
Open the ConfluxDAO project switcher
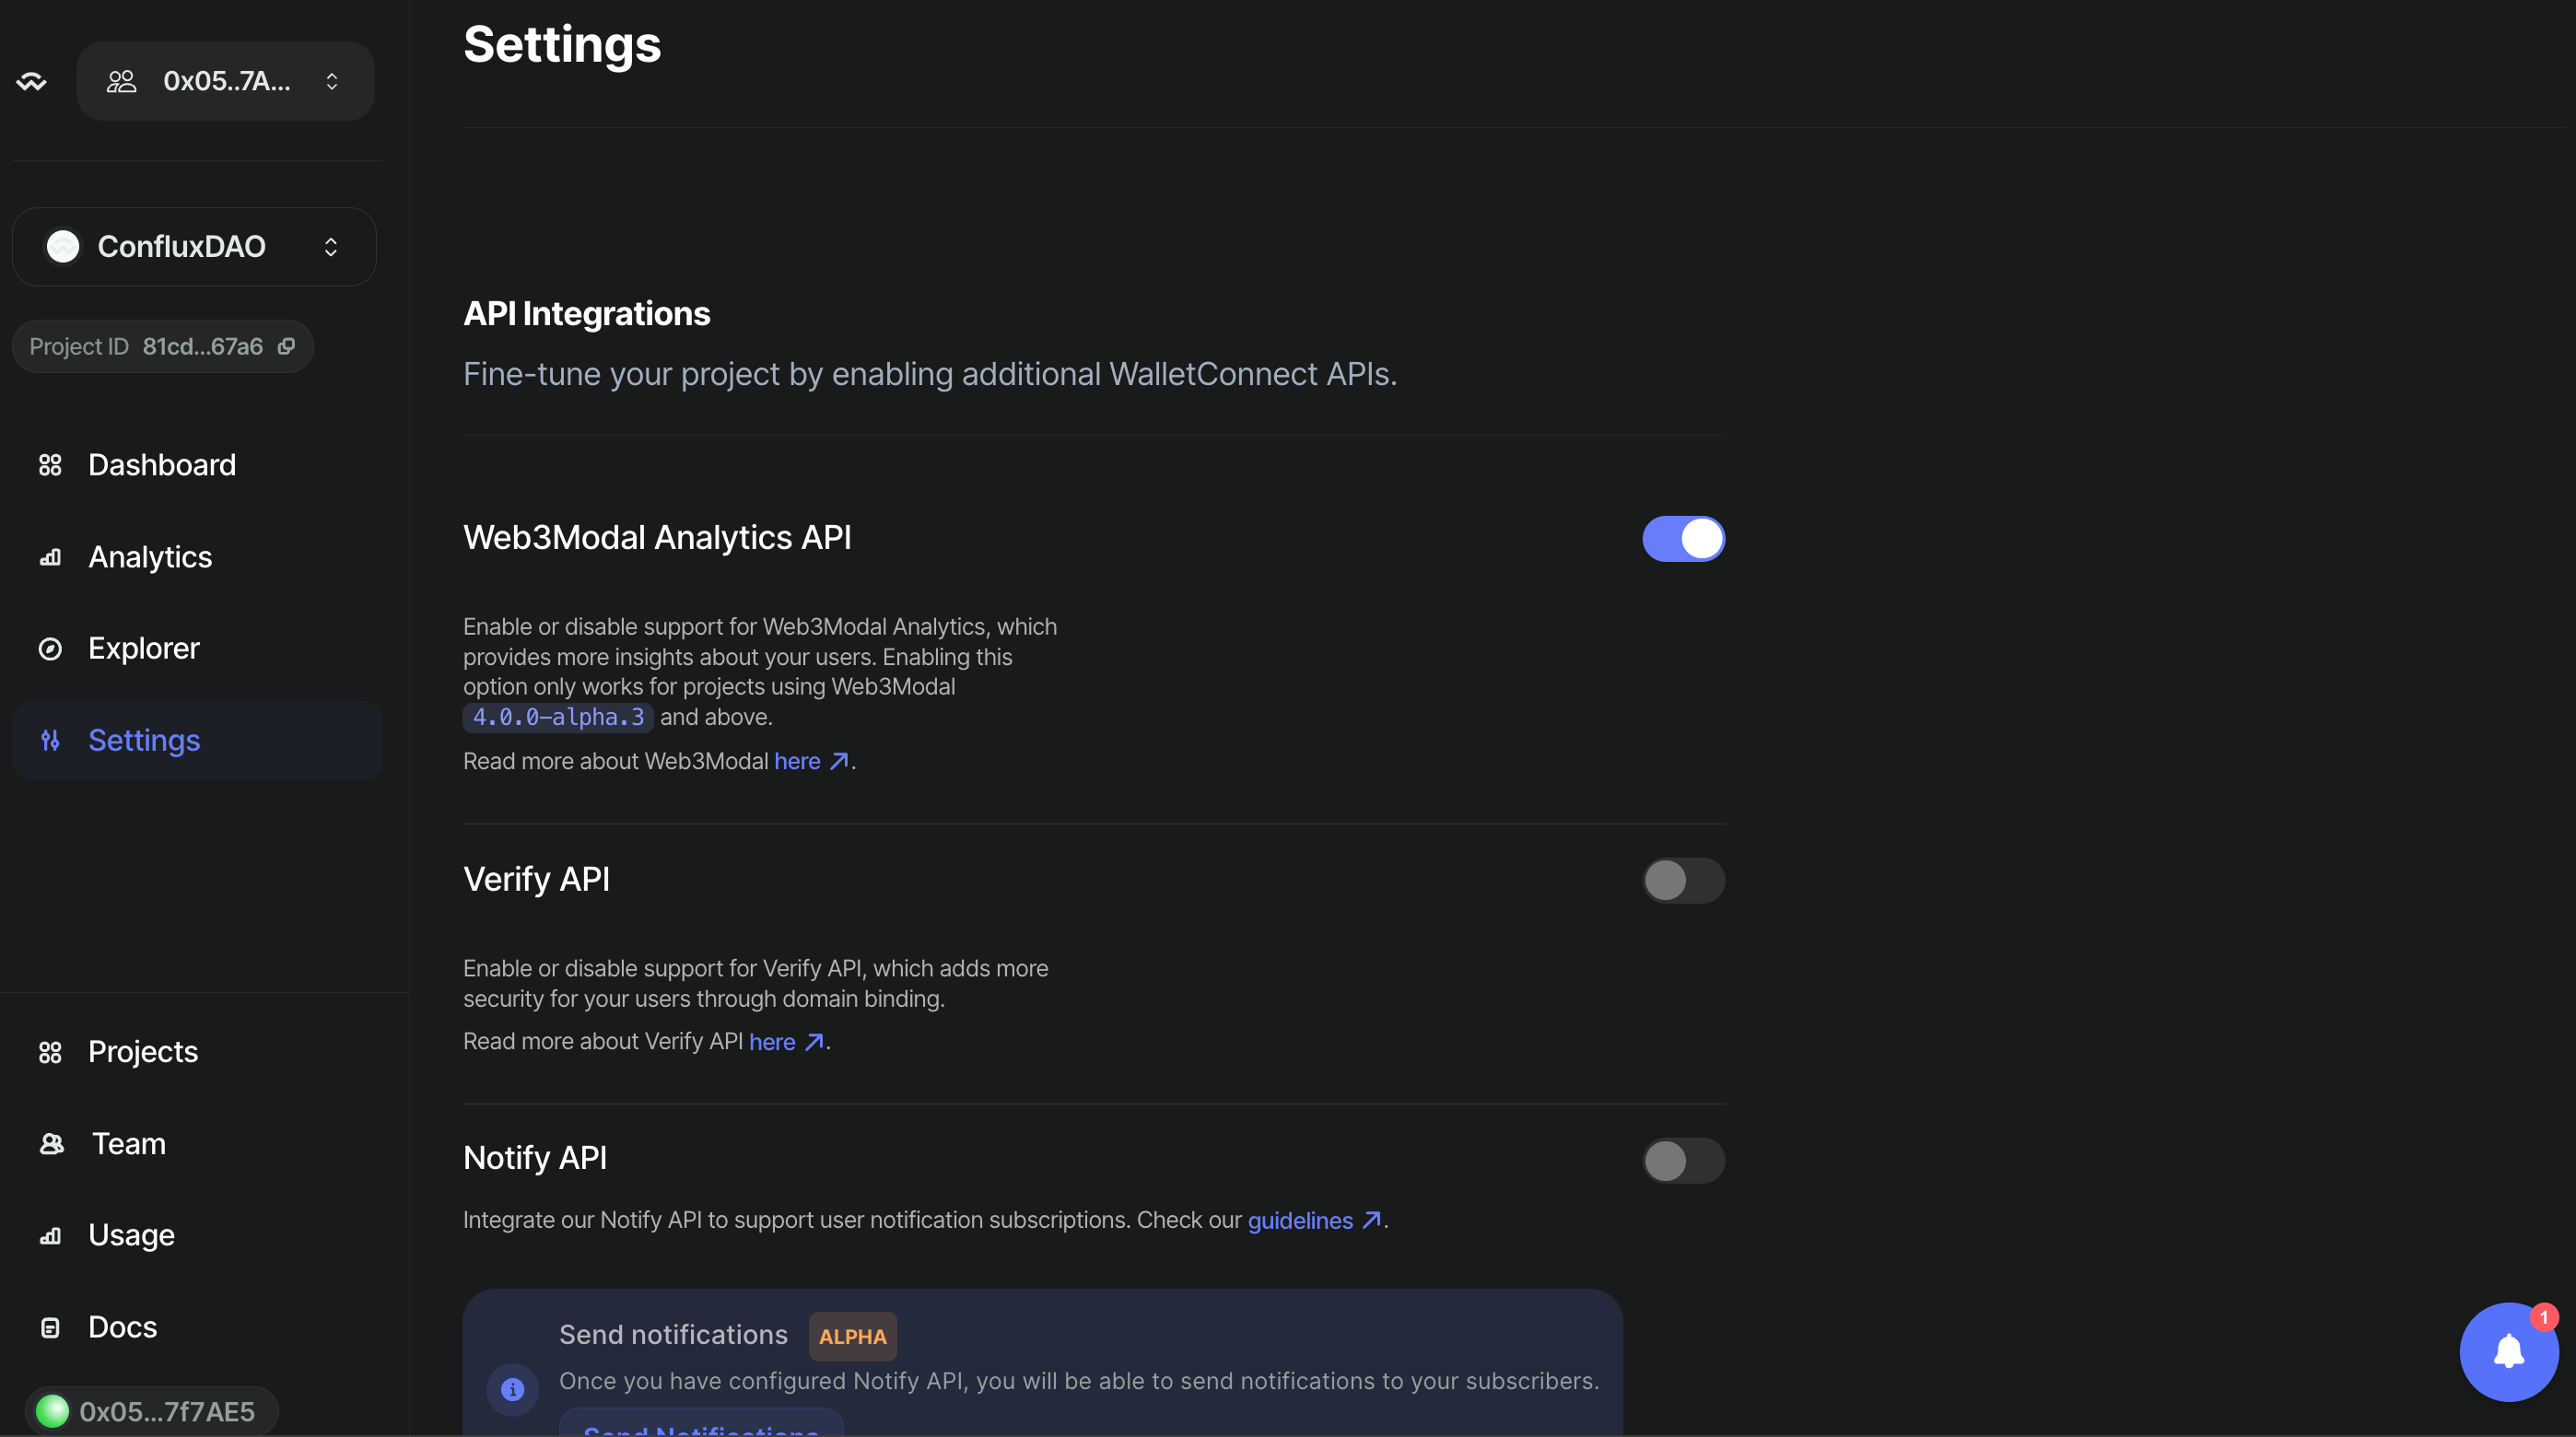[194, 246]
